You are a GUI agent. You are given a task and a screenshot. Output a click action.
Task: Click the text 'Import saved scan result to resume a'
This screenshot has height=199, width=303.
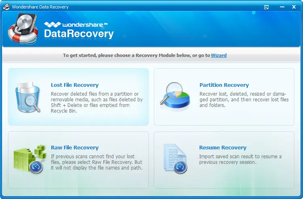click(240, 156)
